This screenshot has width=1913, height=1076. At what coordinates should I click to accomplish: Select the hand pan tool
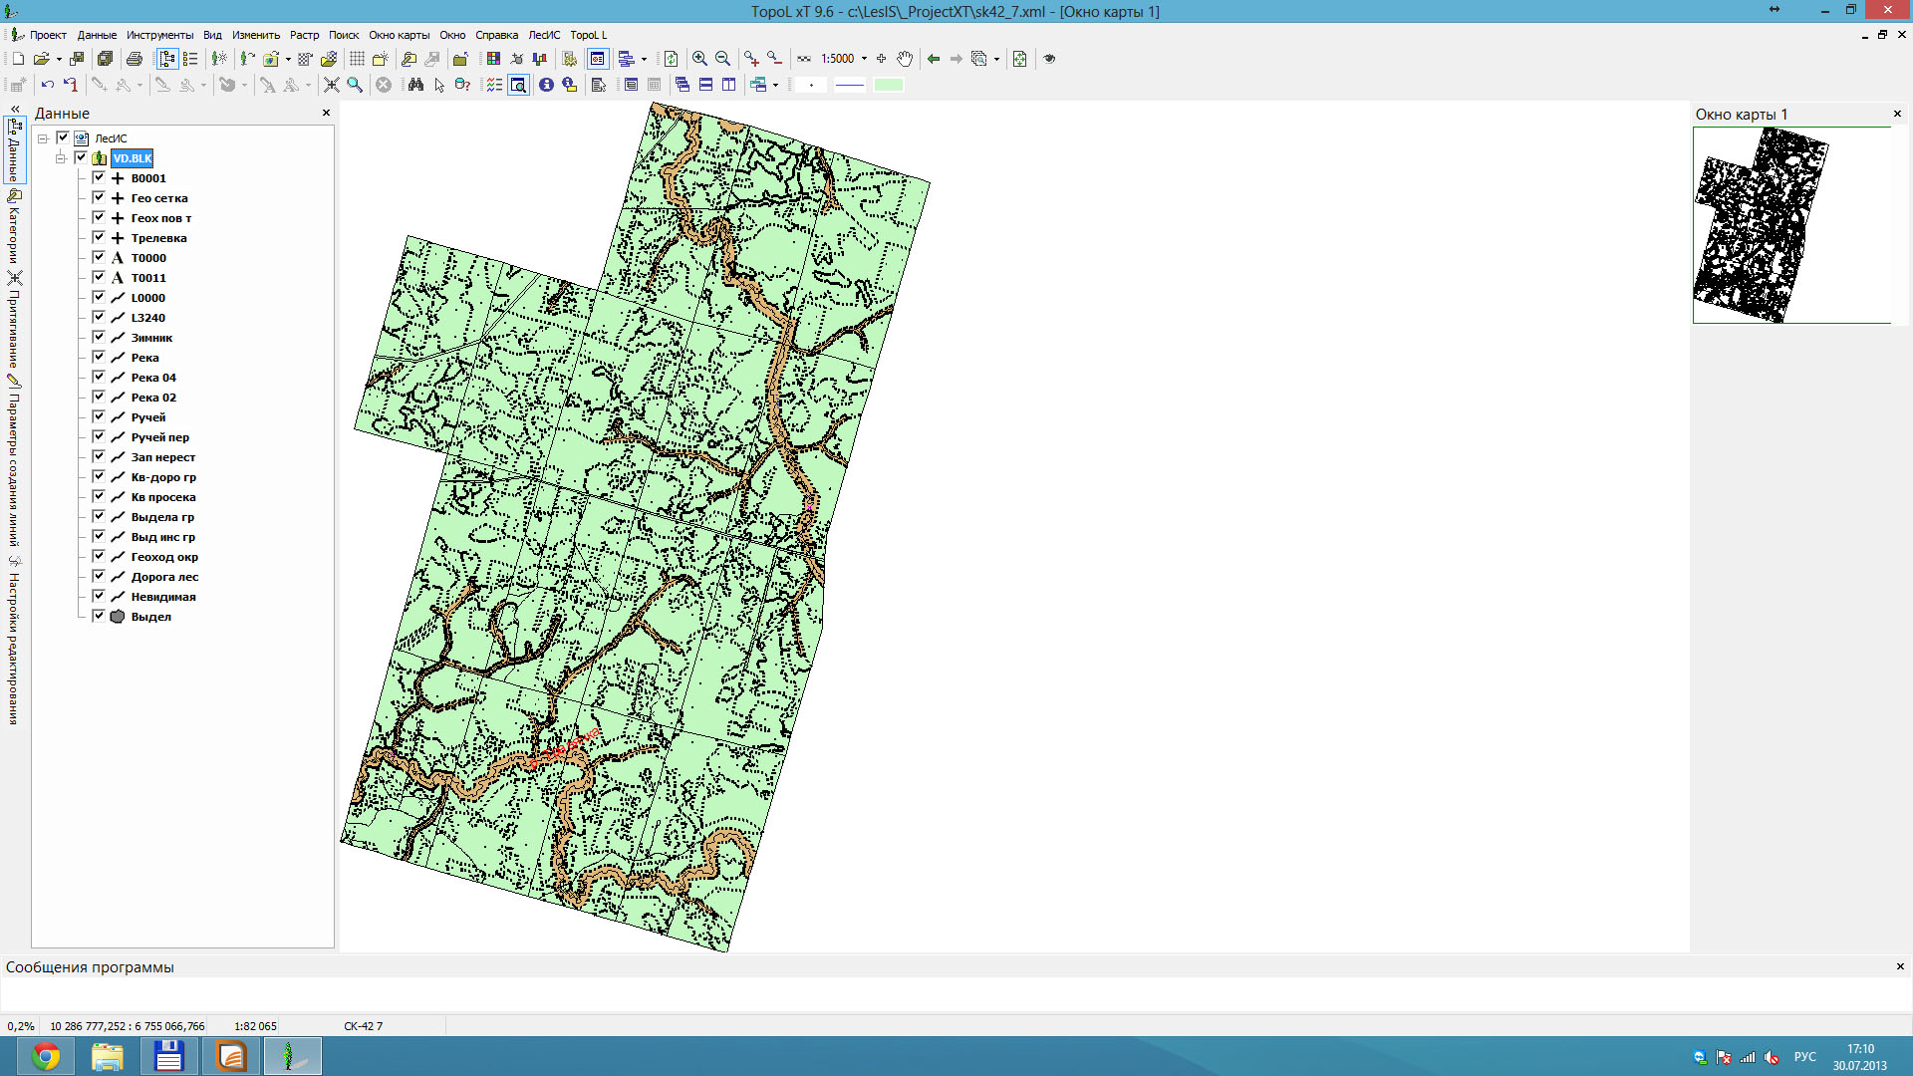(905, 59)
